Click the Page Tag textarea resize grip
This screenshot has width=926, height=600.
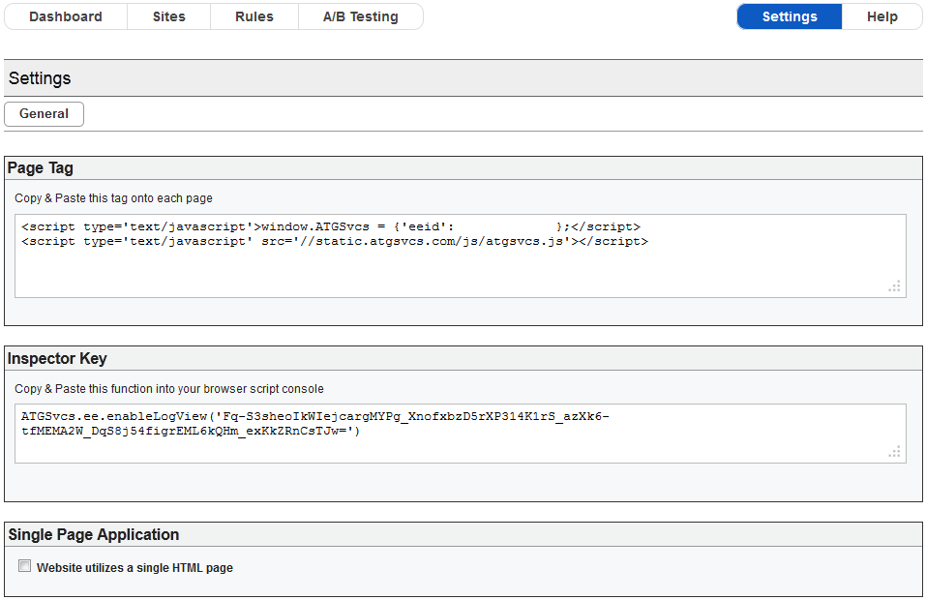895,286
